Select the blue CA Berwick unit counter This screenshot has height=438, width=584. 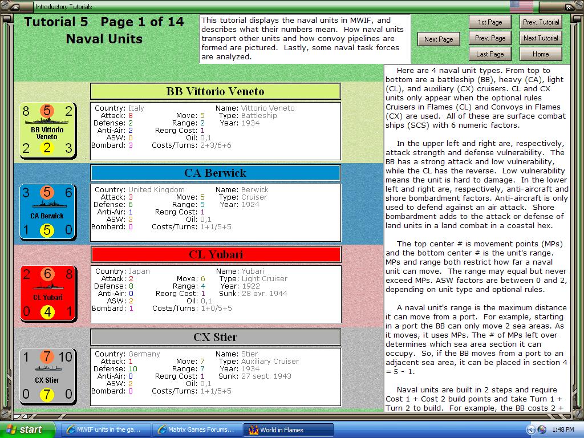[x=48, y=212]
